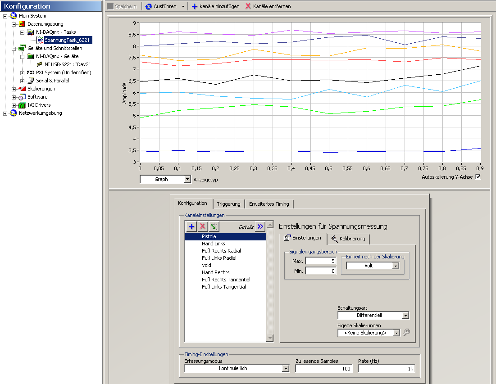Screen dimensions: 496x384
Task: Click the green arrow icon next to the red X
Action: [x=214, y=226]
